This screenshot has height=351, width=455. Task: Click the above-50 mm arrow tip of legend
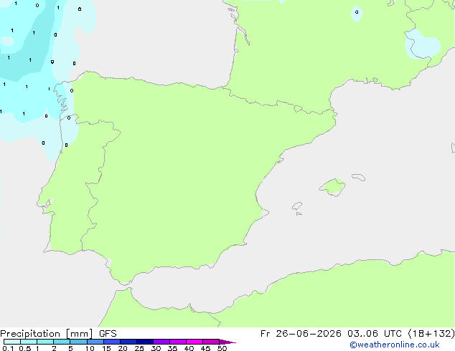click(227, 342)
